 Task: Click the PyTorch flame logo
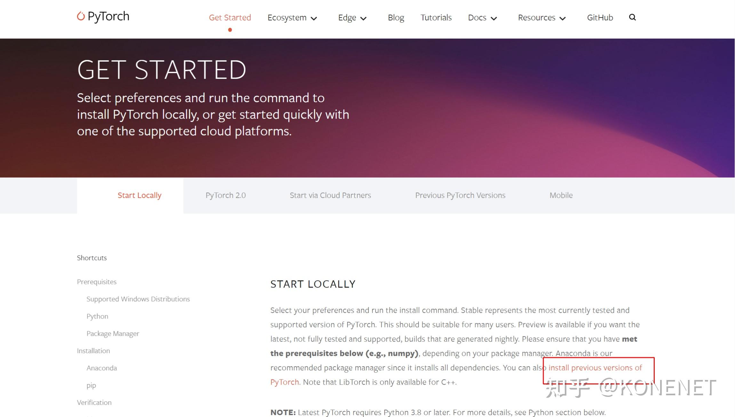(81, 16)
